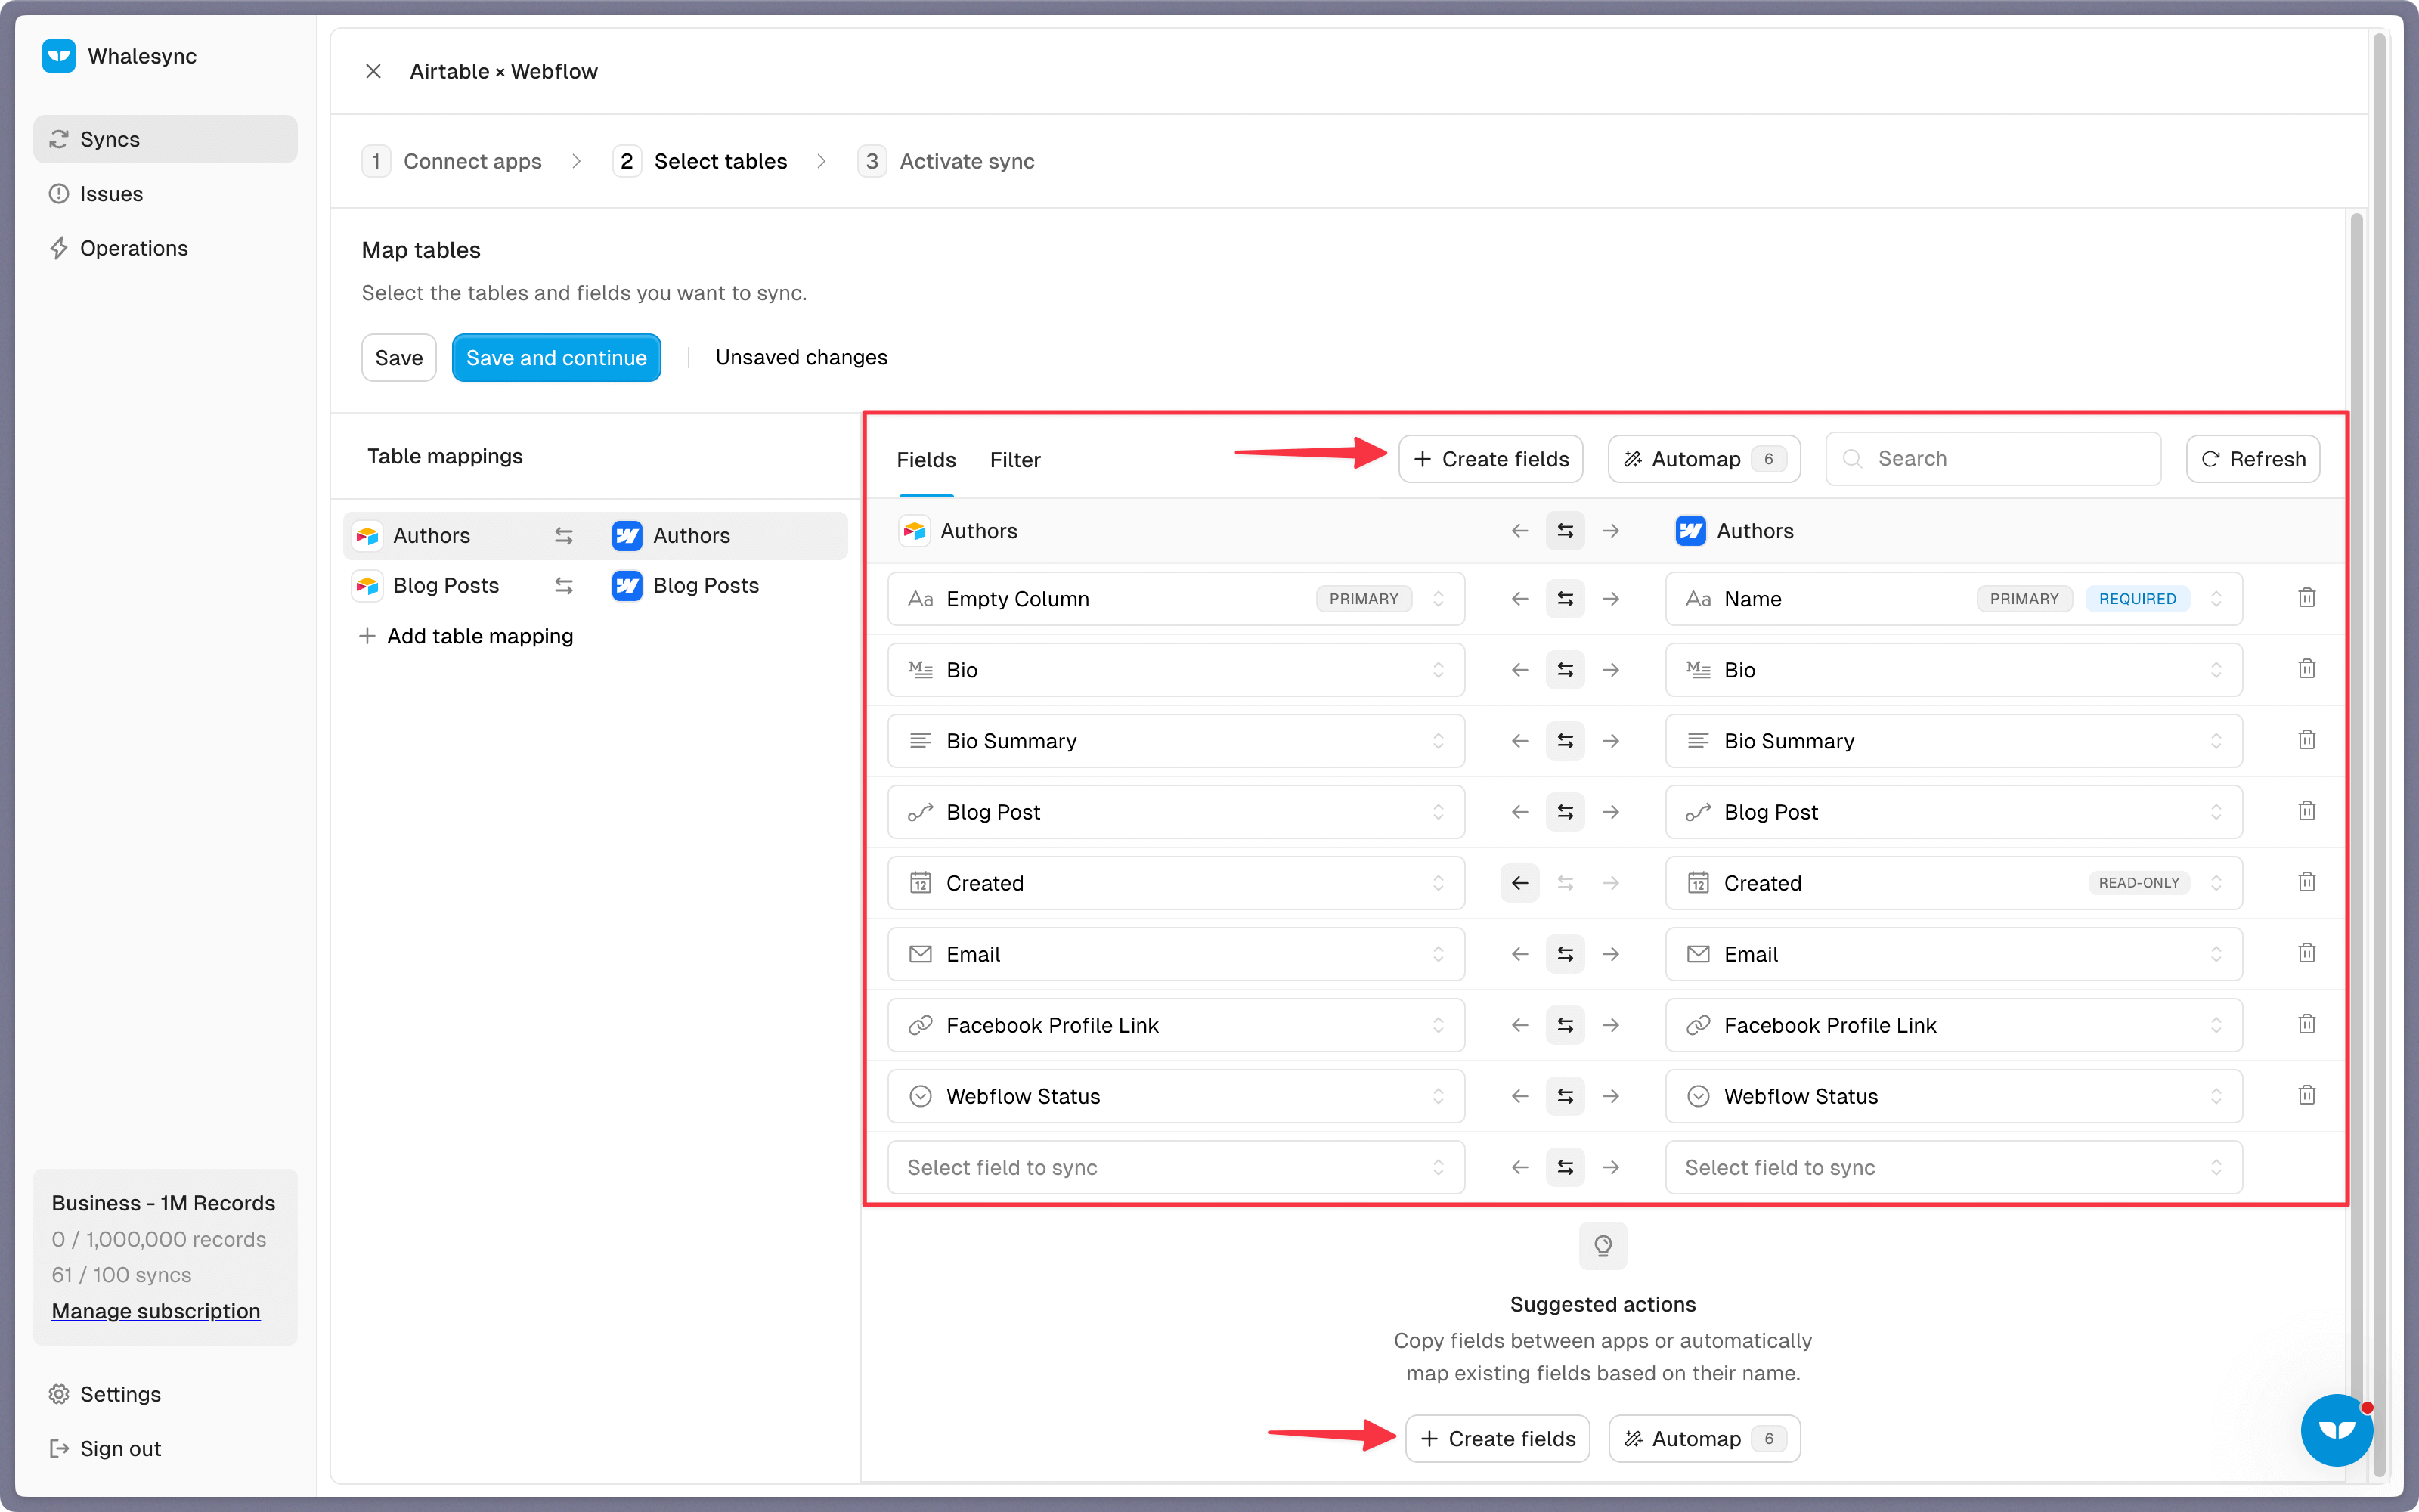Toggle two-way sync for Authors table header
The image size is (2419, 1512).
(x=1566, y=531)
